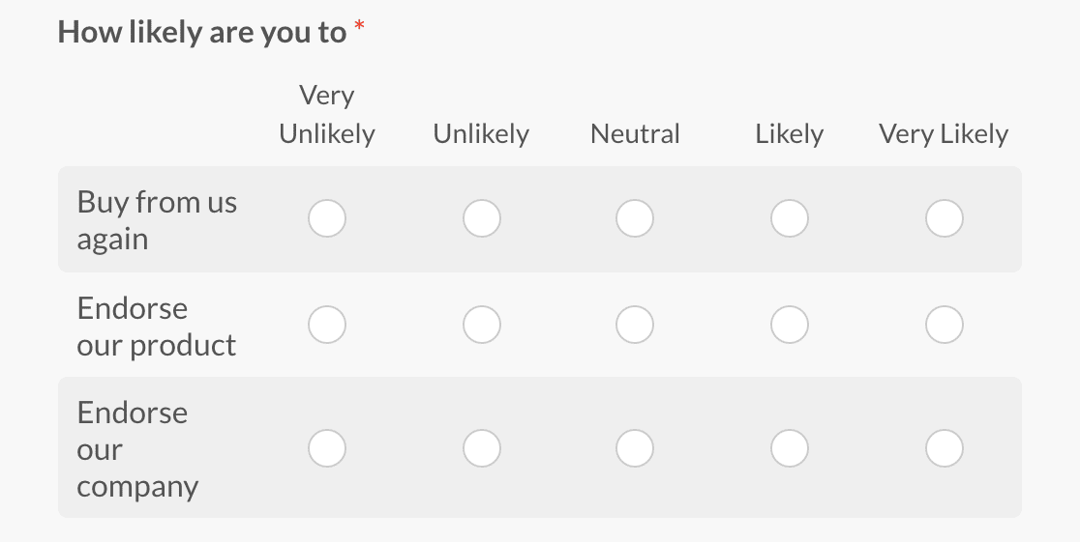1080x542 pixels.
Task: Select Very Unlikely for Buy from us again
Action: (x=327, y=219)
